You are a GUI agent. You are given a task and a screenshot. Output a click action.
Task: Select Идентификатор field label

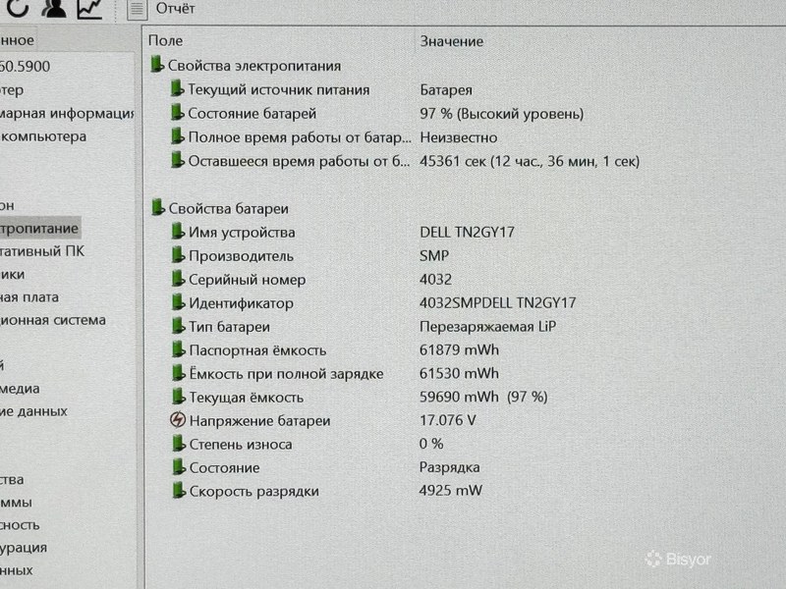click(241, 303)
